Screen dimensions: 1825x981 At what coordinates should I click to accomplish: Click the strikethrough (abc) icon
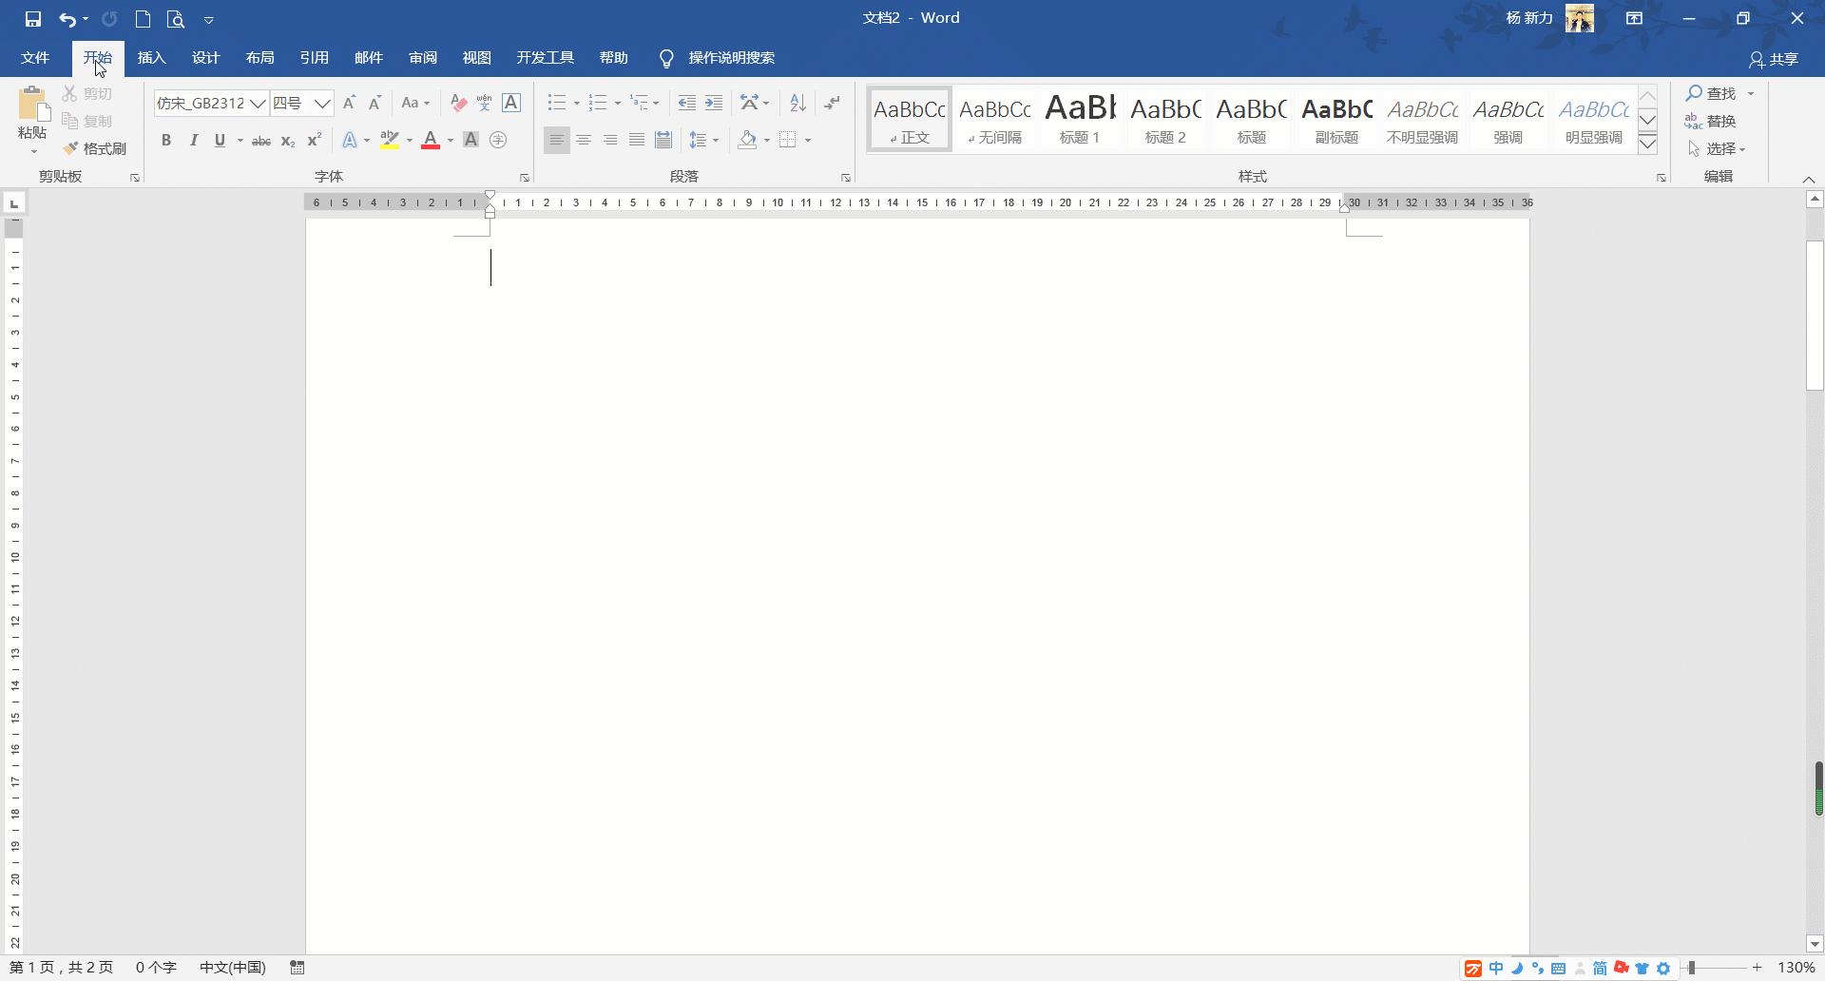260,141
